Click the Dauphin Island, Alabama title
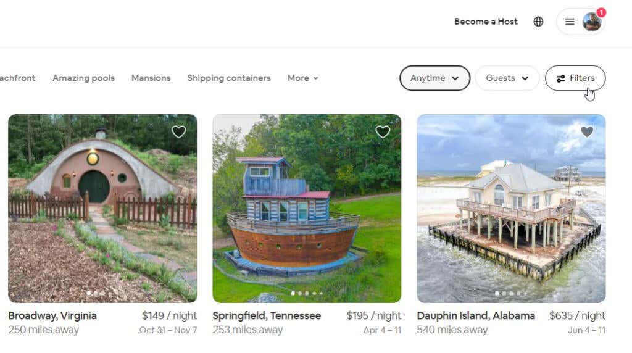The image size is (632, 353). coord(476,315)
